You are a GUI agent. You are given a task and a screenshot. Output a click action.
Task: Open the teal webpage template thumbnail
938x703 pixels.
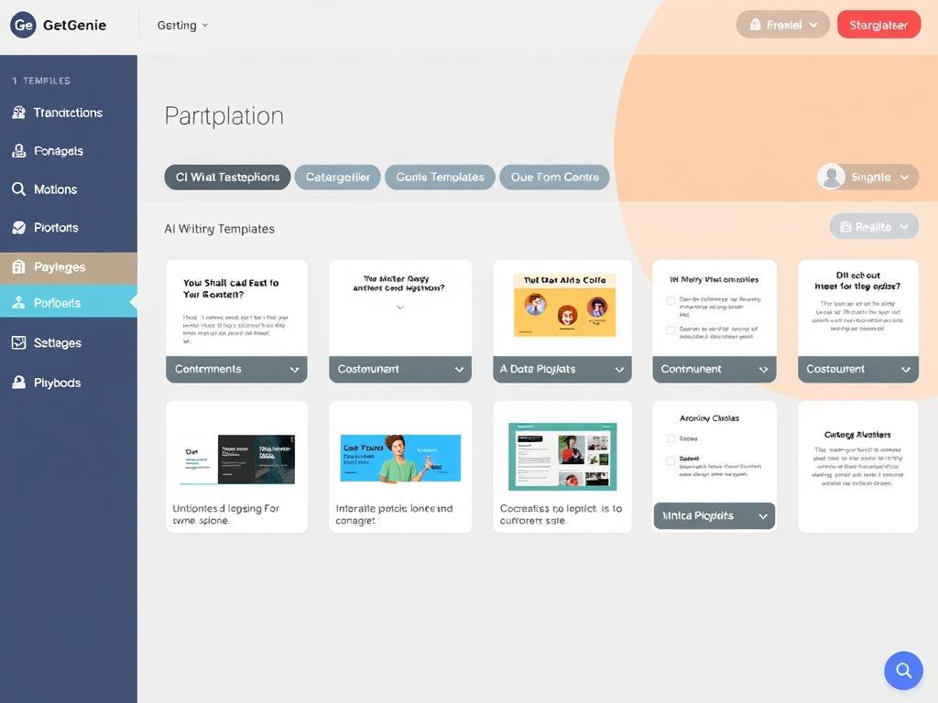[562, 456]
